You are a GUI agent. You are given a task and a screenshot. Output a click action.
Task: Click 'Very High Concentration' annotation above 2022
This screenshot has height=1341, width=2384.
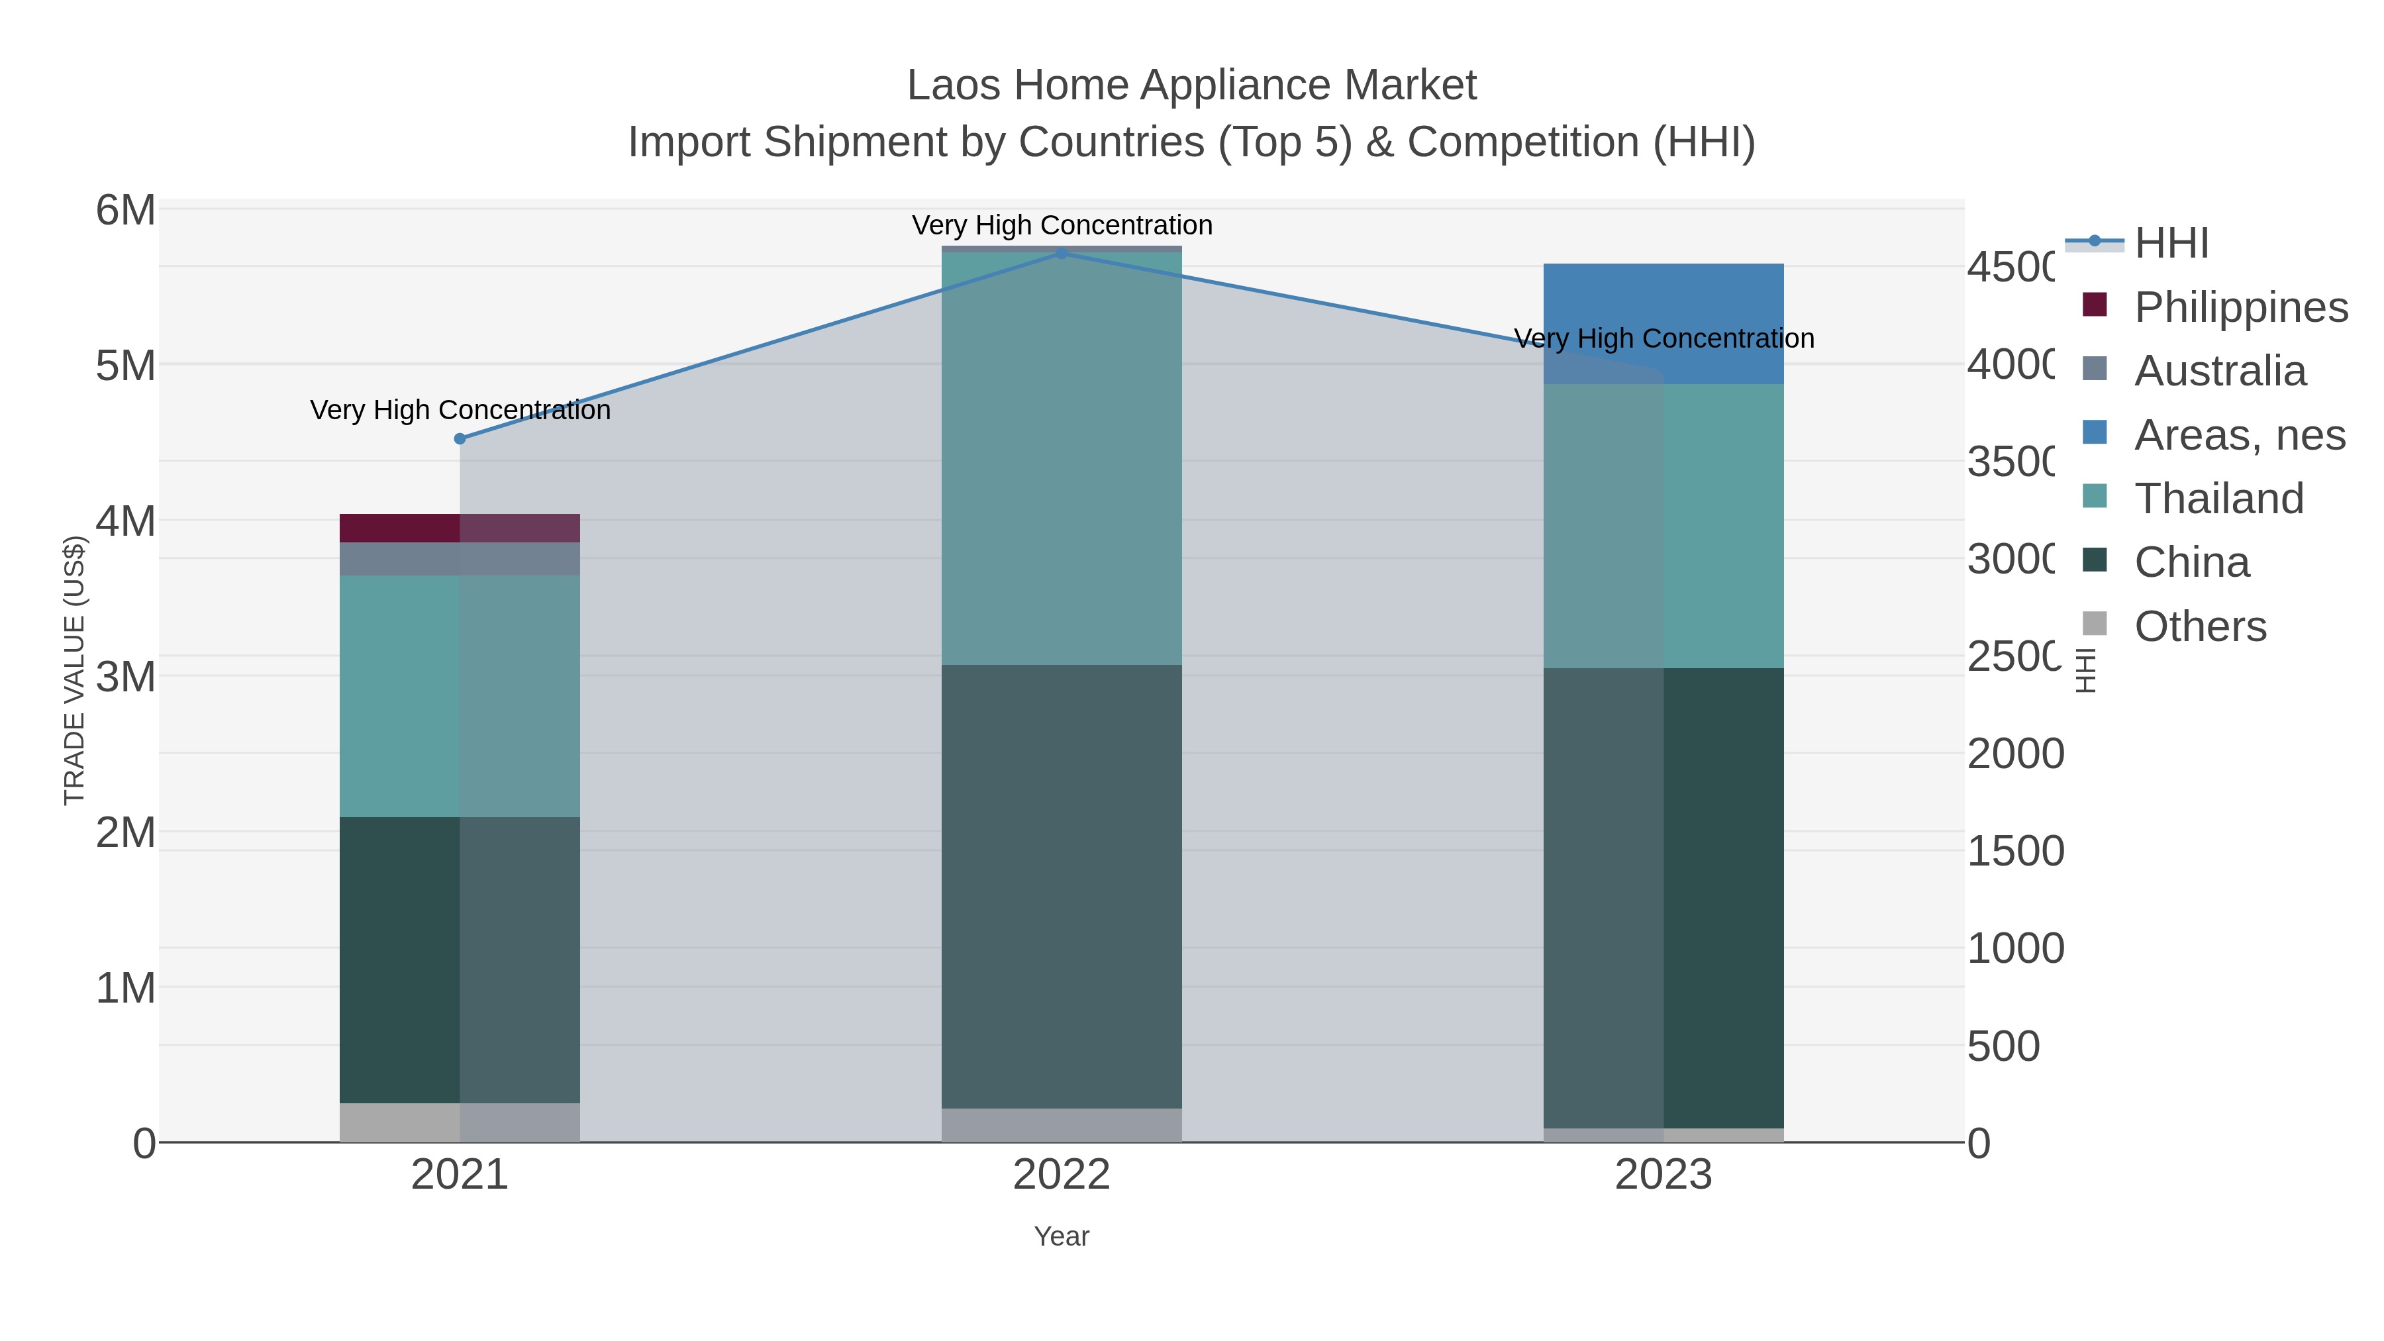tap(1062, 225)
